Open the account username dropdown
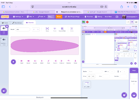The width and height of the screenshot is (140, 105). click(130, 17)
